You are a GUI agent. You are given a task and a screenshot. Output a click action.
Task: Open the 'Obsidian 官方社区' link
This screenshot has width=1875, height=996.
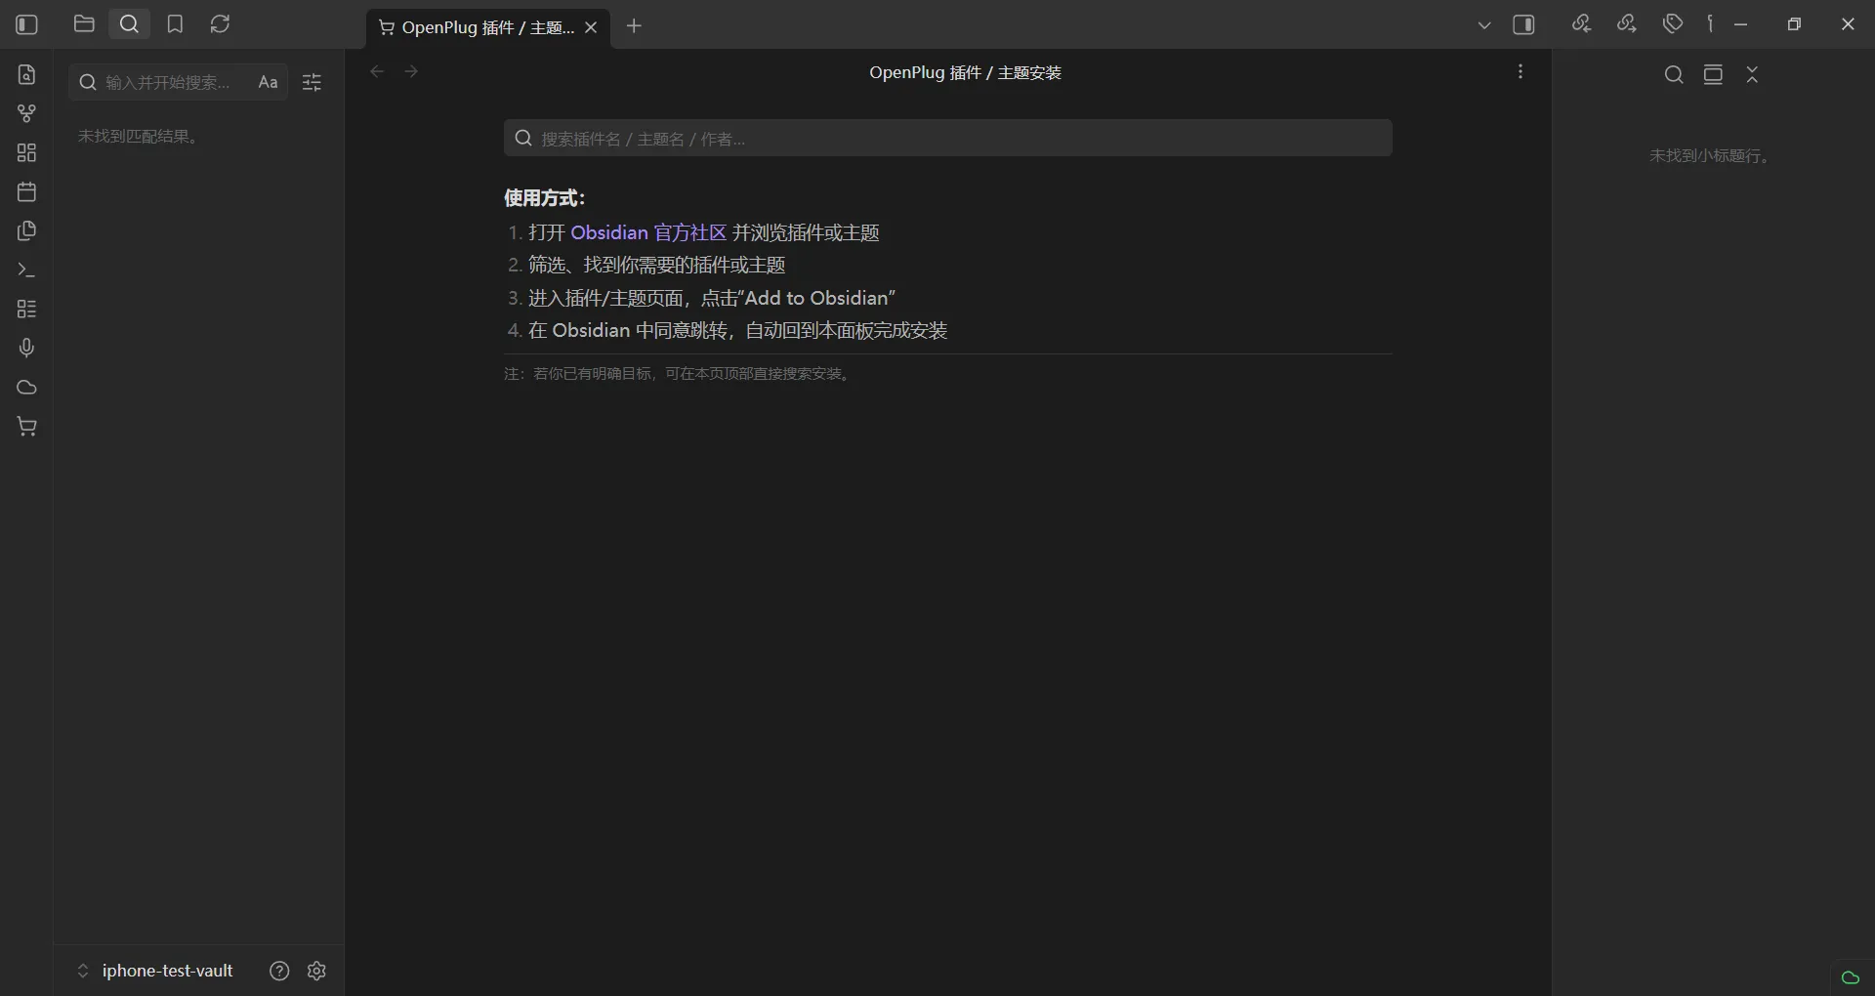(648, 233)
